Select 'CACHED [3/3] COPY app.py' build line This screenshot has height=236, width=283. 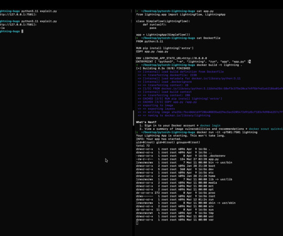click(167, 102)
